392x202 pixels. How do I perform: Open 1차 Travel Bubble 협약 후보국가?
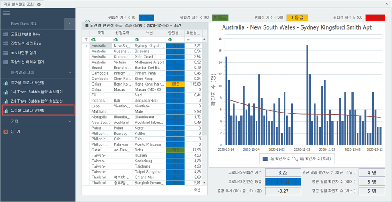38,92
